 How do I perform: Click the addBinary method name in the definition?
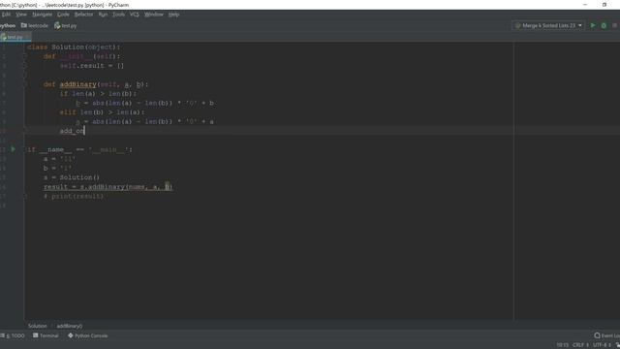[77, 84]
